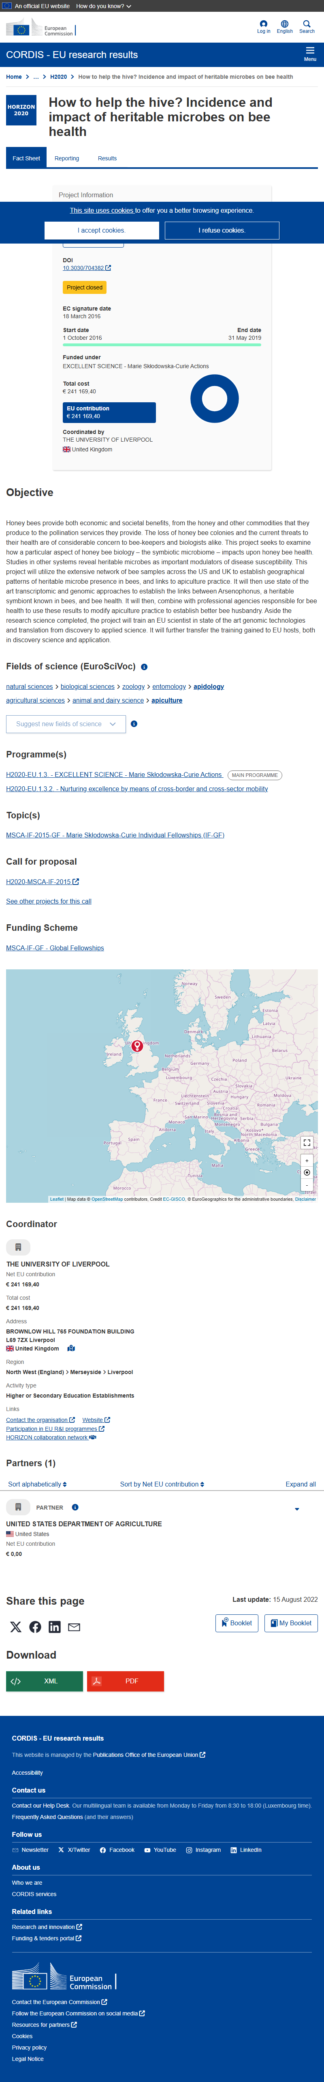
Task: Zoom in on the map
Action: click(307, 1161)
